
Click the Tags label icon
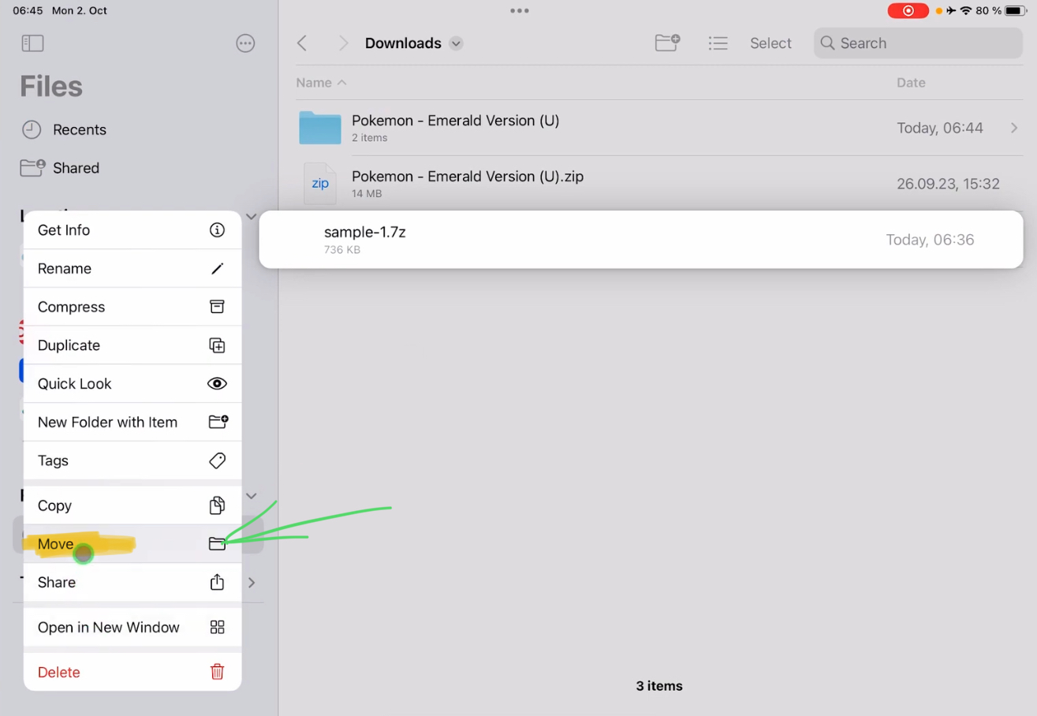point(217,461)
